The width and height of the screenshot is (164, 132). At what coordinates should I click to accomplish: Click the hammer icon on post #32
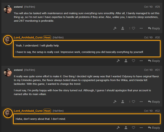118,128
